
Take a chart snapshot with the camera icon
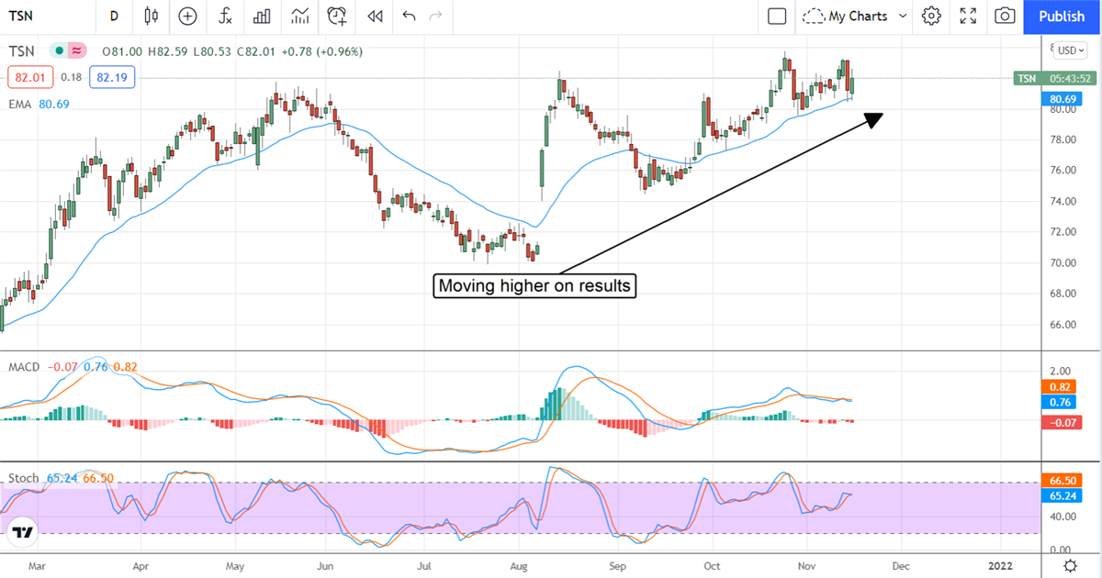pyautogui.click(x=1005, y=16)
